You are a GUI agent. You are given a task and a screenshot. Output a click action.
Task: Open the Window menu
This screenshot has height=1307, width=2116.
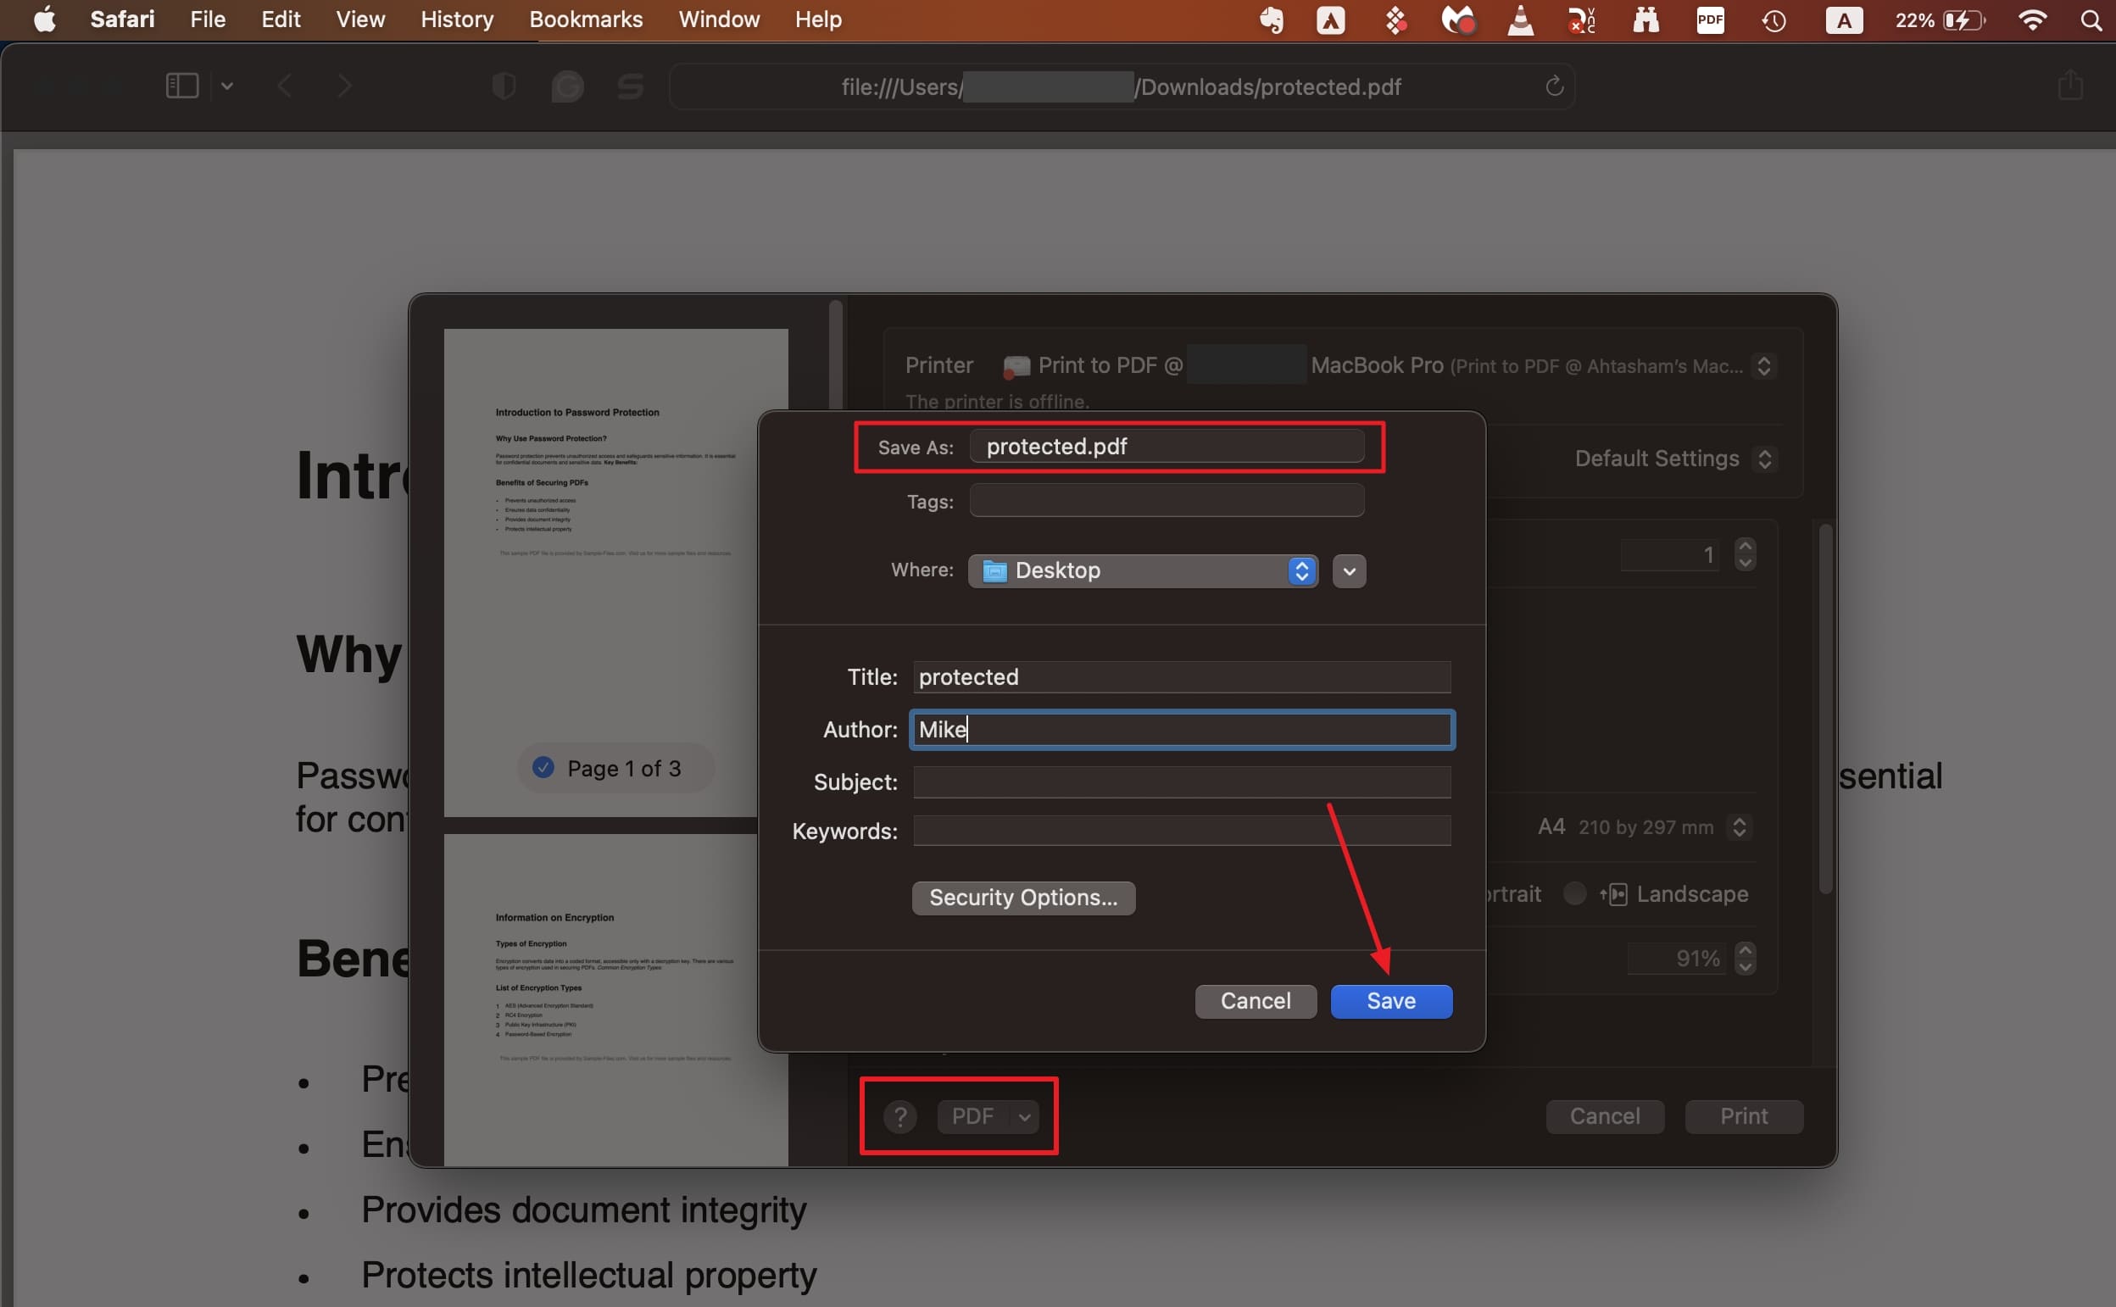coord(718,19)
